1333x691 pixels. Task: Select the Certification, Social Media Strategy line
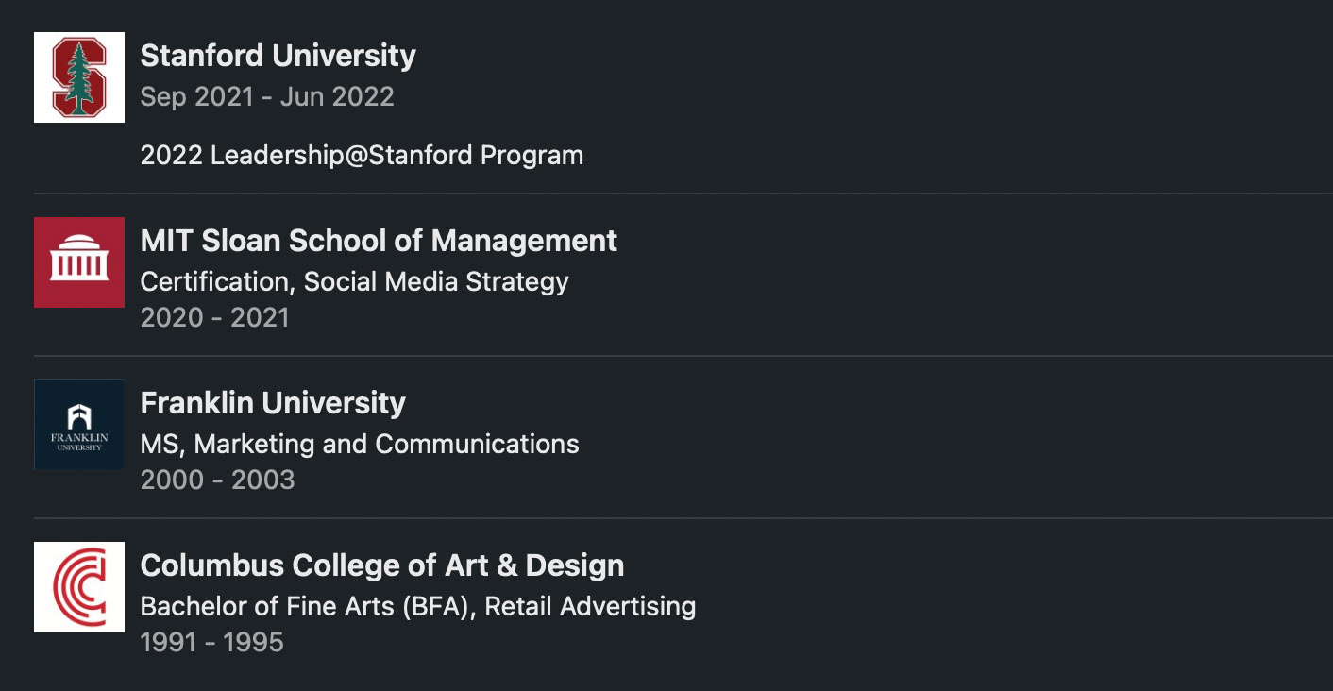(354, 281)
